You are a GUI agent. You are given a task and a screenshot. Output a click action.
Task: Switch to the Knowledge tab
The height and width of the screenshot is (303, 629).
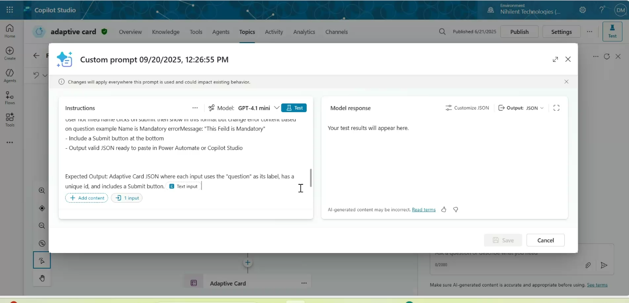coord(166,32)
